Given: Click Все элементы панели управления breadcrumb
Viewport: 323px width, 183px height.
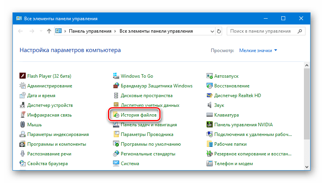Looking at the screenshot, I should click(156, 31).
